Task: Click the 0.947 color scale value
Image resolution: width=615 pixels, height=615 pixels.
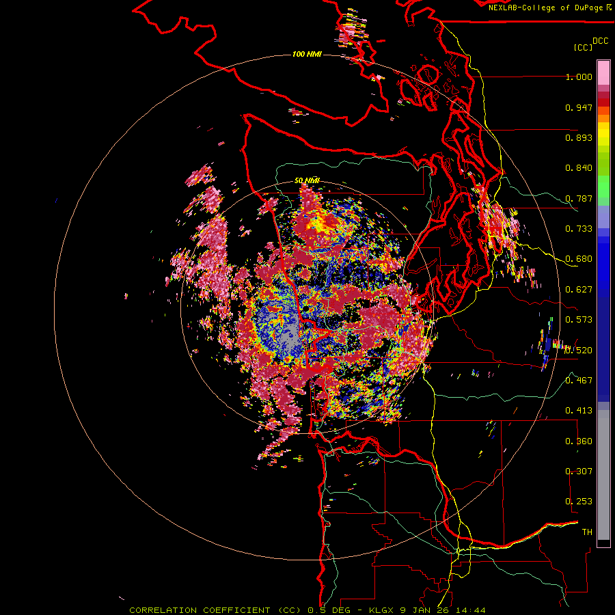Action: click(579, 107)
